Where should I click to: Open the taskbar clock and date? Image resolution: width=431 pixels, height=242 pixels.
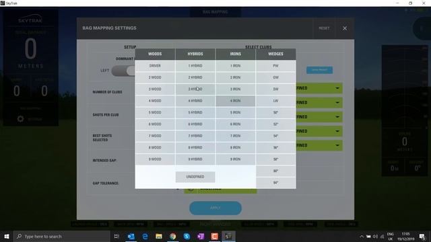click(405, 237)
